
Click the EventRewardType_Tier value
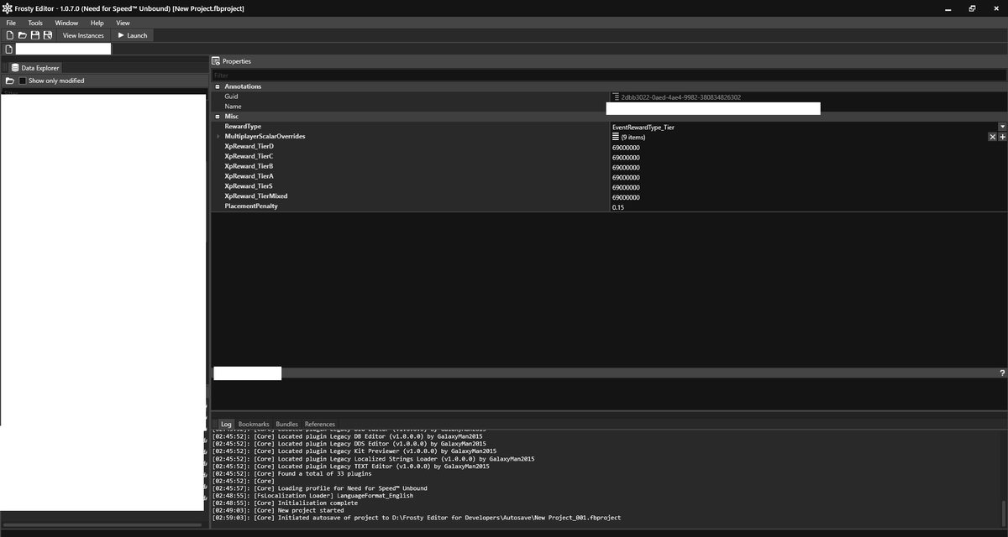[x=643, y=128]
